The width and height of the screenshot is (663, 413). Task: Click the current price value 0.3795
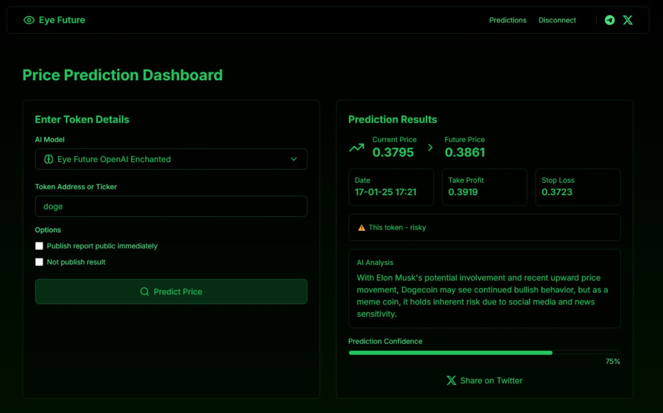coord(393,152)
